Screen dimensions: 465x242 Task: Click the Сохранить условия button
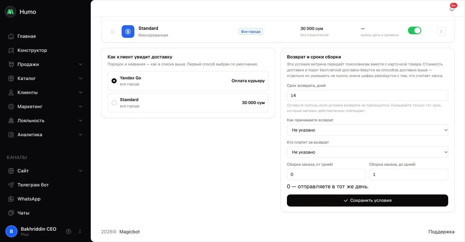point(368,200)
